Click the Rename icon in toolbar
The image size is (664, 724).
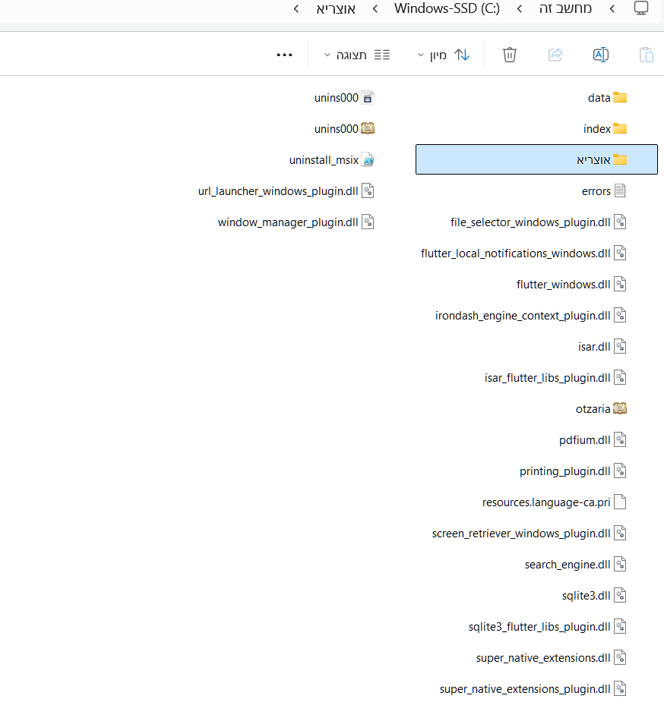coord(600,55)
